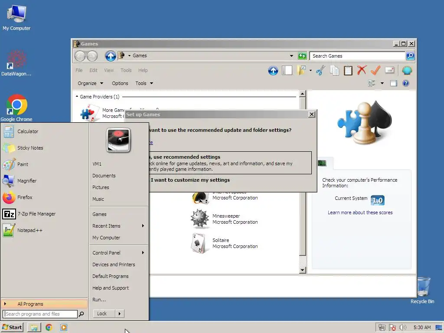Click the Lock button in the Start menu
The width and height of the screenshot is (444, 333).
pos(104,314)
